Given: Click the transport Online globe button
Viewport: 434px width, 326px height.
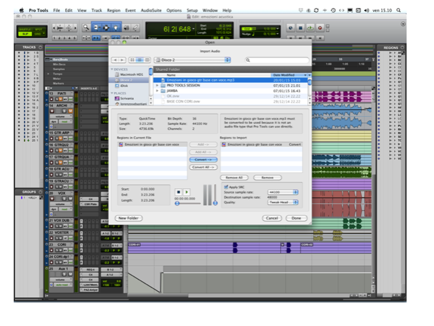Looking at the screenshot, I should pos(290,27).
